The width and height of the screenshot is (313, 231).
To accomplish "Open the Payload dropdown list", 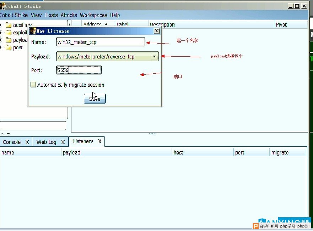I will [x=154, y=57].
